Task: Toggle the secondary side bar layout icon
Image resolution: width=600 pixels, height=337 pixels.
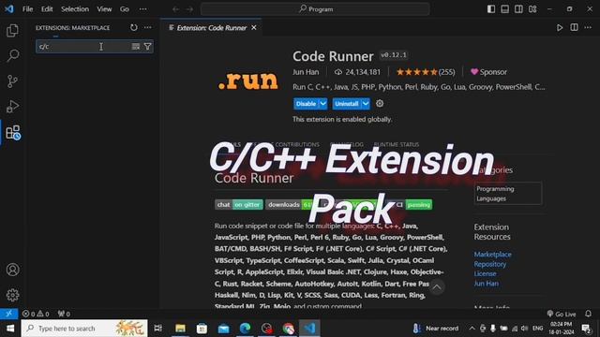Action: pos(518,8)
